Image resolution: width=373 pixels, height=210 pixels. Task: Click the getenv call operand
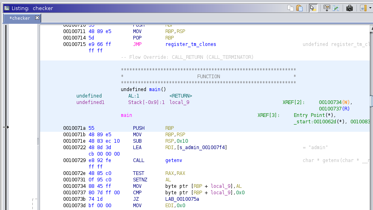tap(174, 160)
